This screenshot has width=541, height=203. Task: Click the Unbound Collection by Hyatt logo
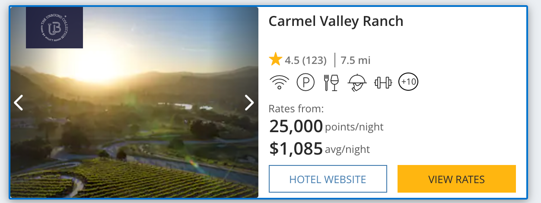(x=54, y=28)
